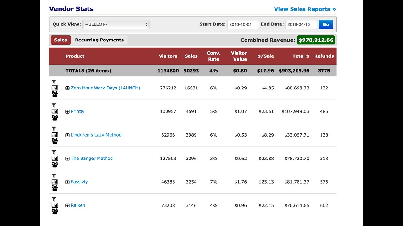
Task: Click people icon for The Banger Method
Action: (54, 164)
